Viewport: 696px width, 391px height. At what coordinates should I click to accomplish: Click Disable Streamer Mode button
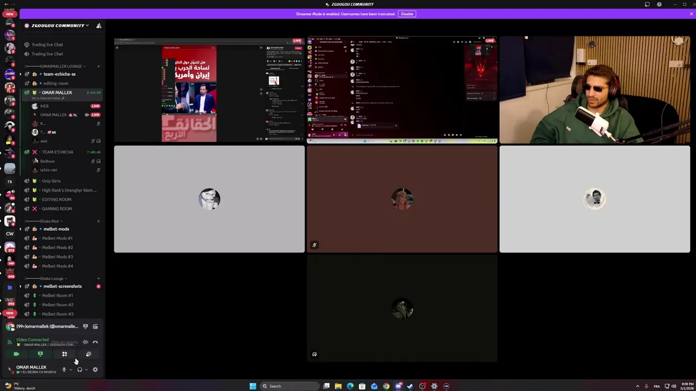tap(407, 14)
